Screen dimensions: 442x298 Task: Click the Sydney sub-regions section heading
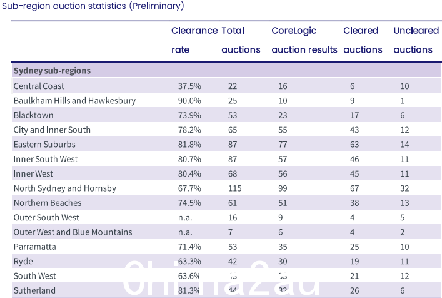(x=52, y=71)
